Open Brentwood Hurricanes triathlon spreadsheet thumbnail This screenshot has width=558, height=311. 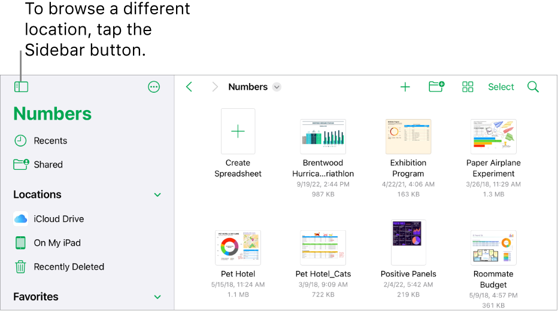(323, 136)
